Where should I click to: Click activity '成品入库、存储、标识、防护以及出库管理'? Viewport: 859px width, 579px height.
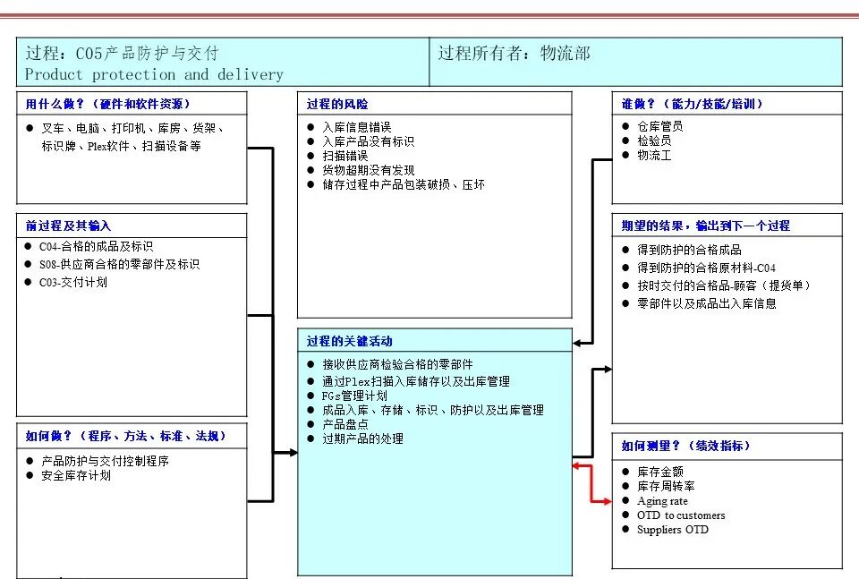click(433, 410)
